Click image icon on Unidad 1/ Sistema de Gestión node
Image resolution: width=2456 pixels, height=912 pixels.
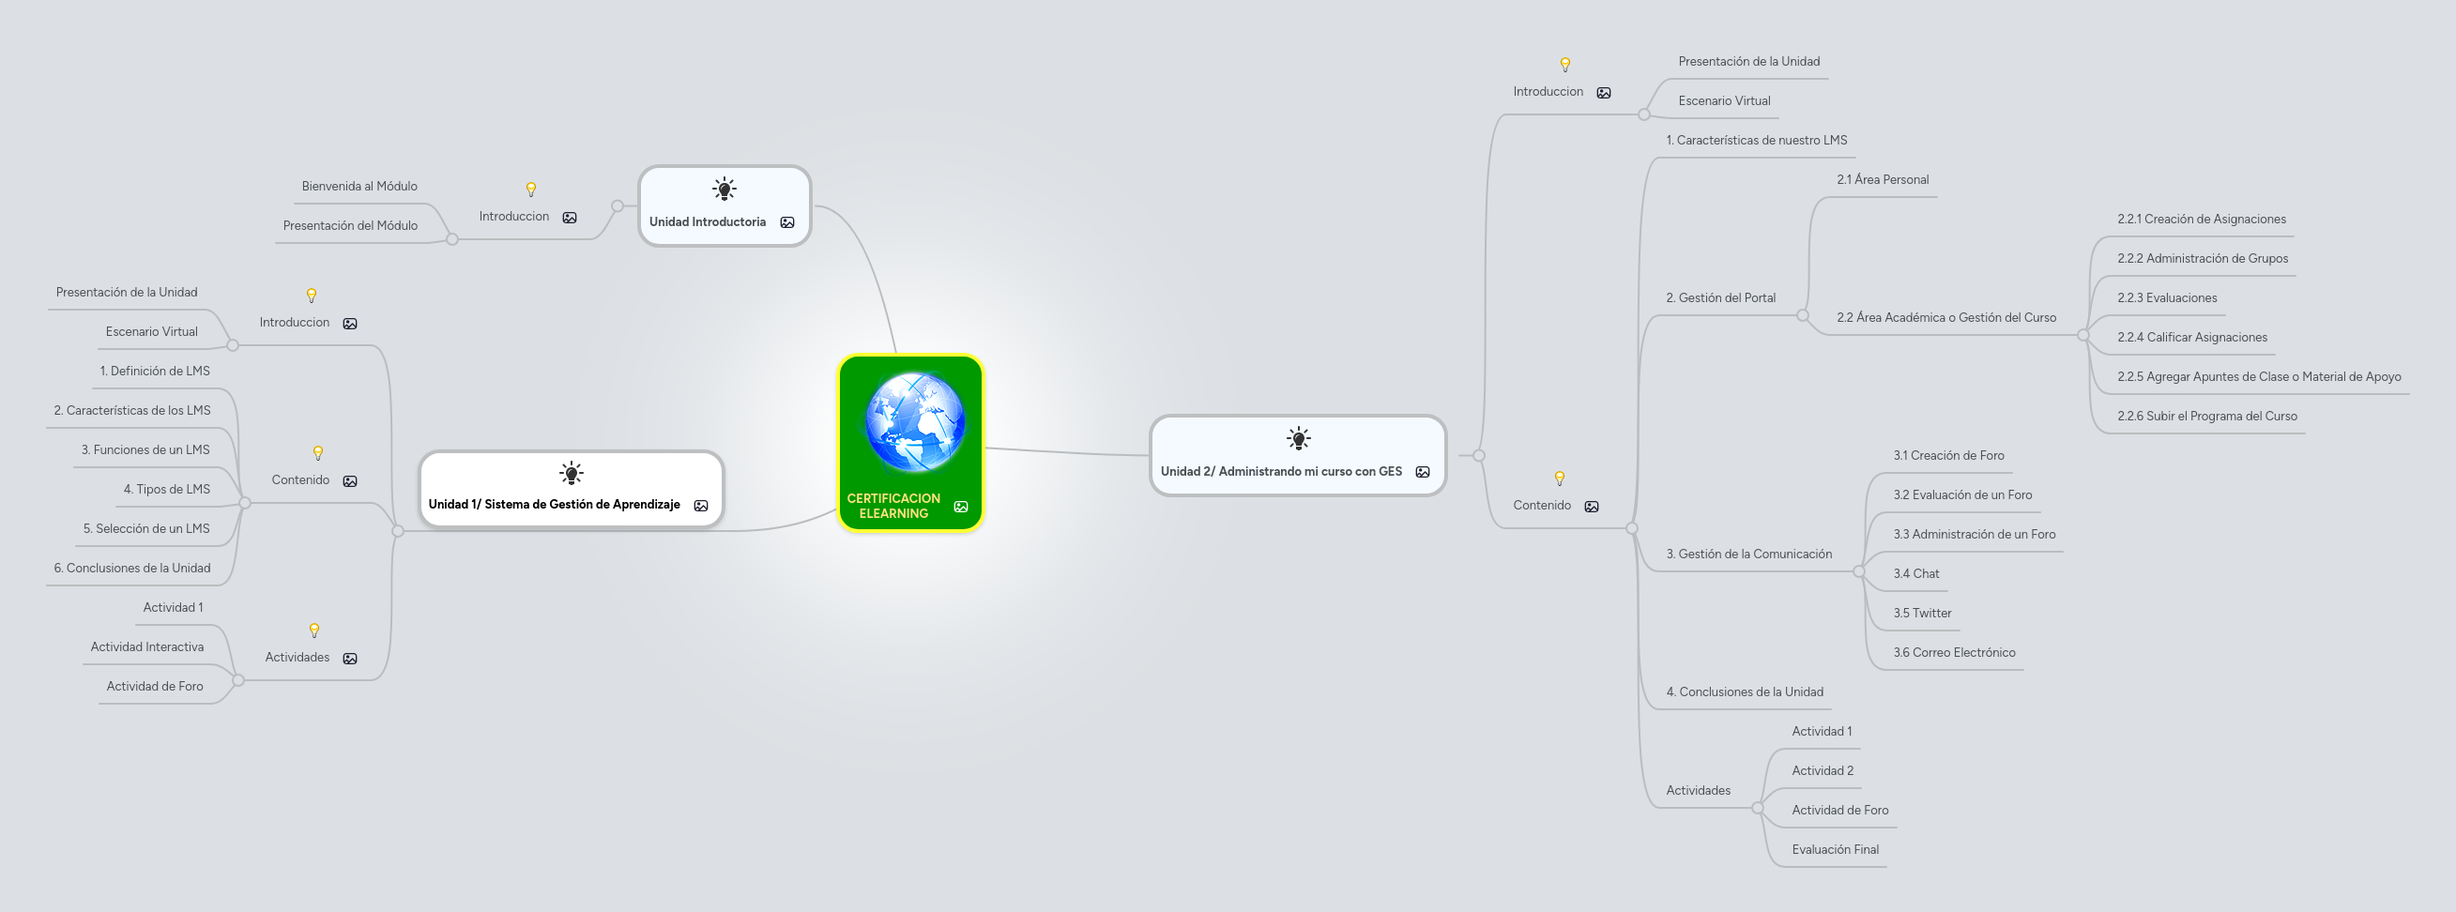point(701,505)
